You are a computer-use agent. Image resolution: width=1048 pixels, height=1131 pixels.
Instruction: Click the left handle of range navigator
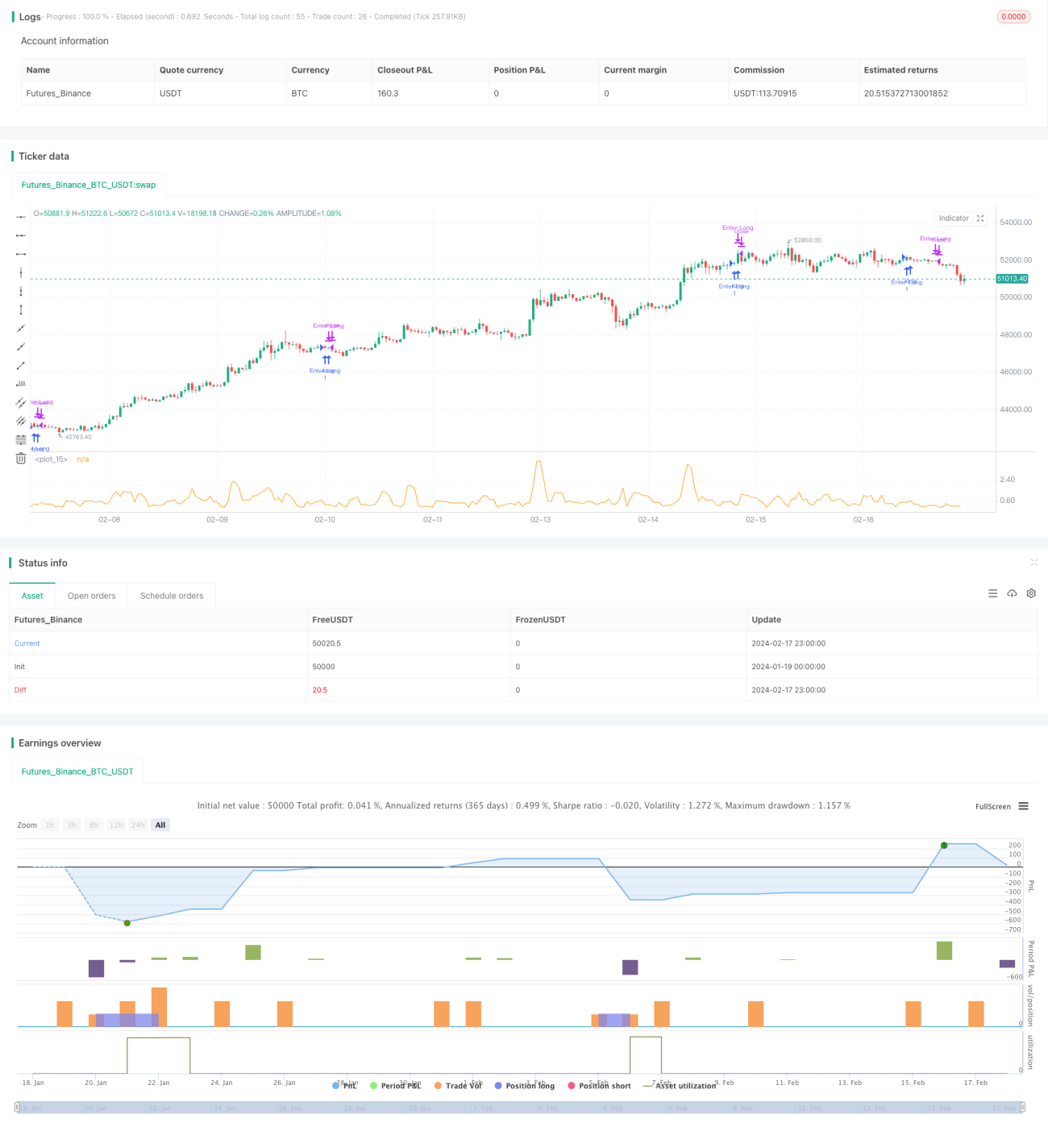point(18,1108)
